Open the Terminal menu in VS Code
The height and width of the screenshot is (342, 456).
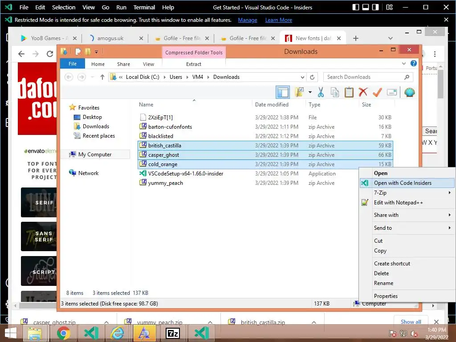pyautogui.click(x=144, y=7)
